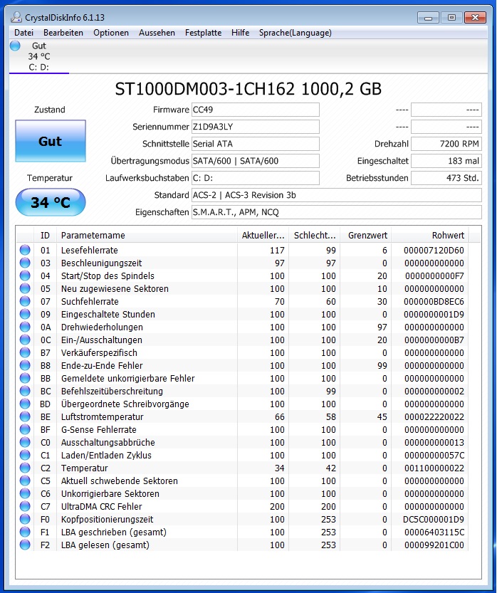Click status orb for Aktuell schwebende Sektoren
This screenshot has height=593, width=497.
point(25,481)
